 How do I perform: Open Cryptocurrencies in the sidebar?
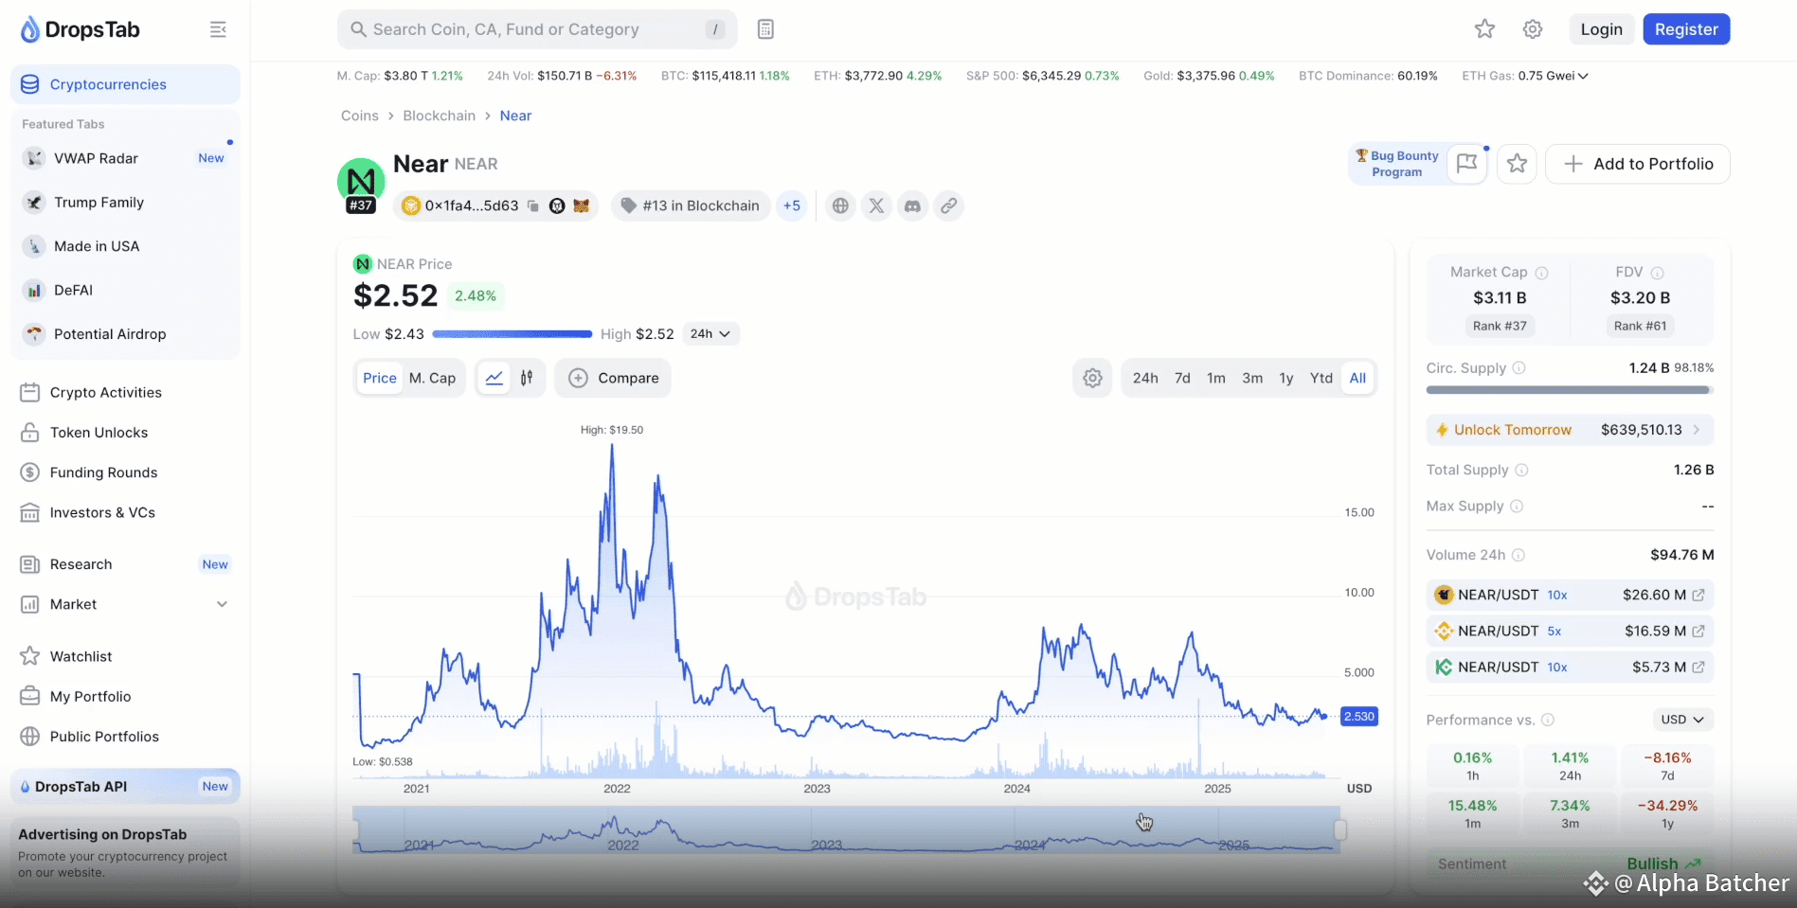[125, 84]
